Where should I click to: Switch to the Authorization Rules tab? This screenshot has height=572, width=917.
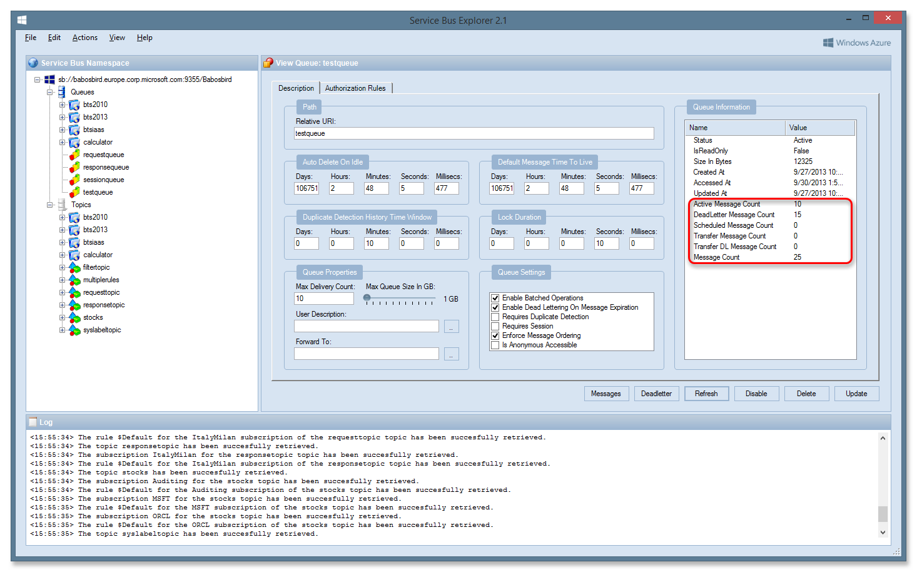point(355,88)
